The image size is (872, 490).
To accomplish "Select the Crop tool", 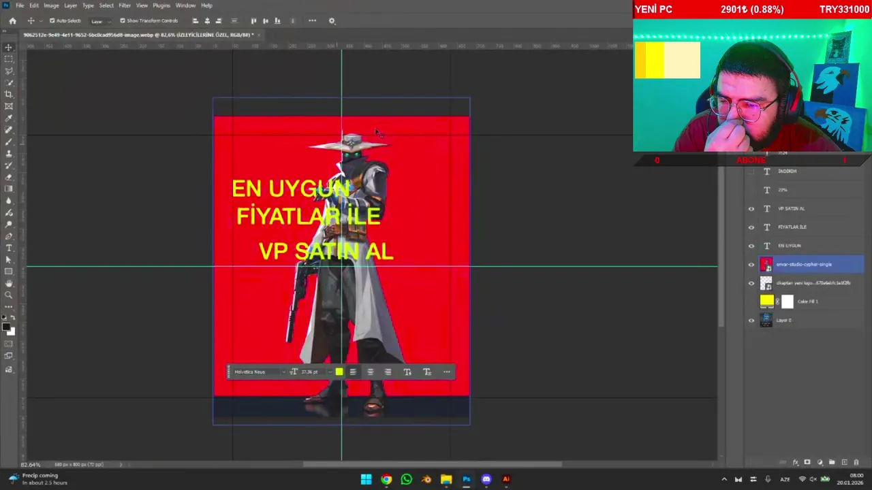I will pos(9,94).
